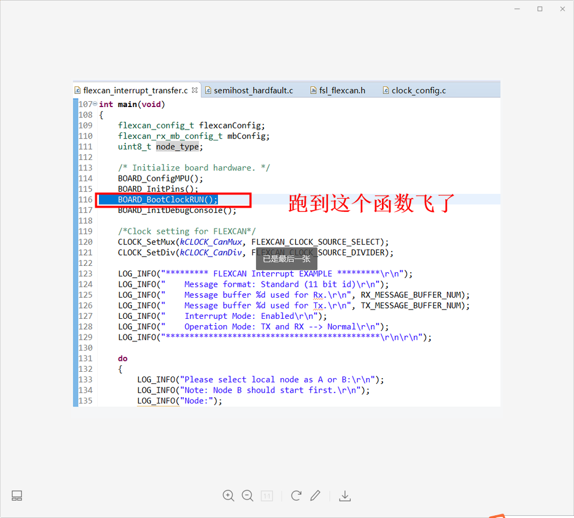Image resolution: width=574 pixels, height=518 pixels.
Task: Close flexcan_interrupt_transfer.c tab with X
Action: 195,90
